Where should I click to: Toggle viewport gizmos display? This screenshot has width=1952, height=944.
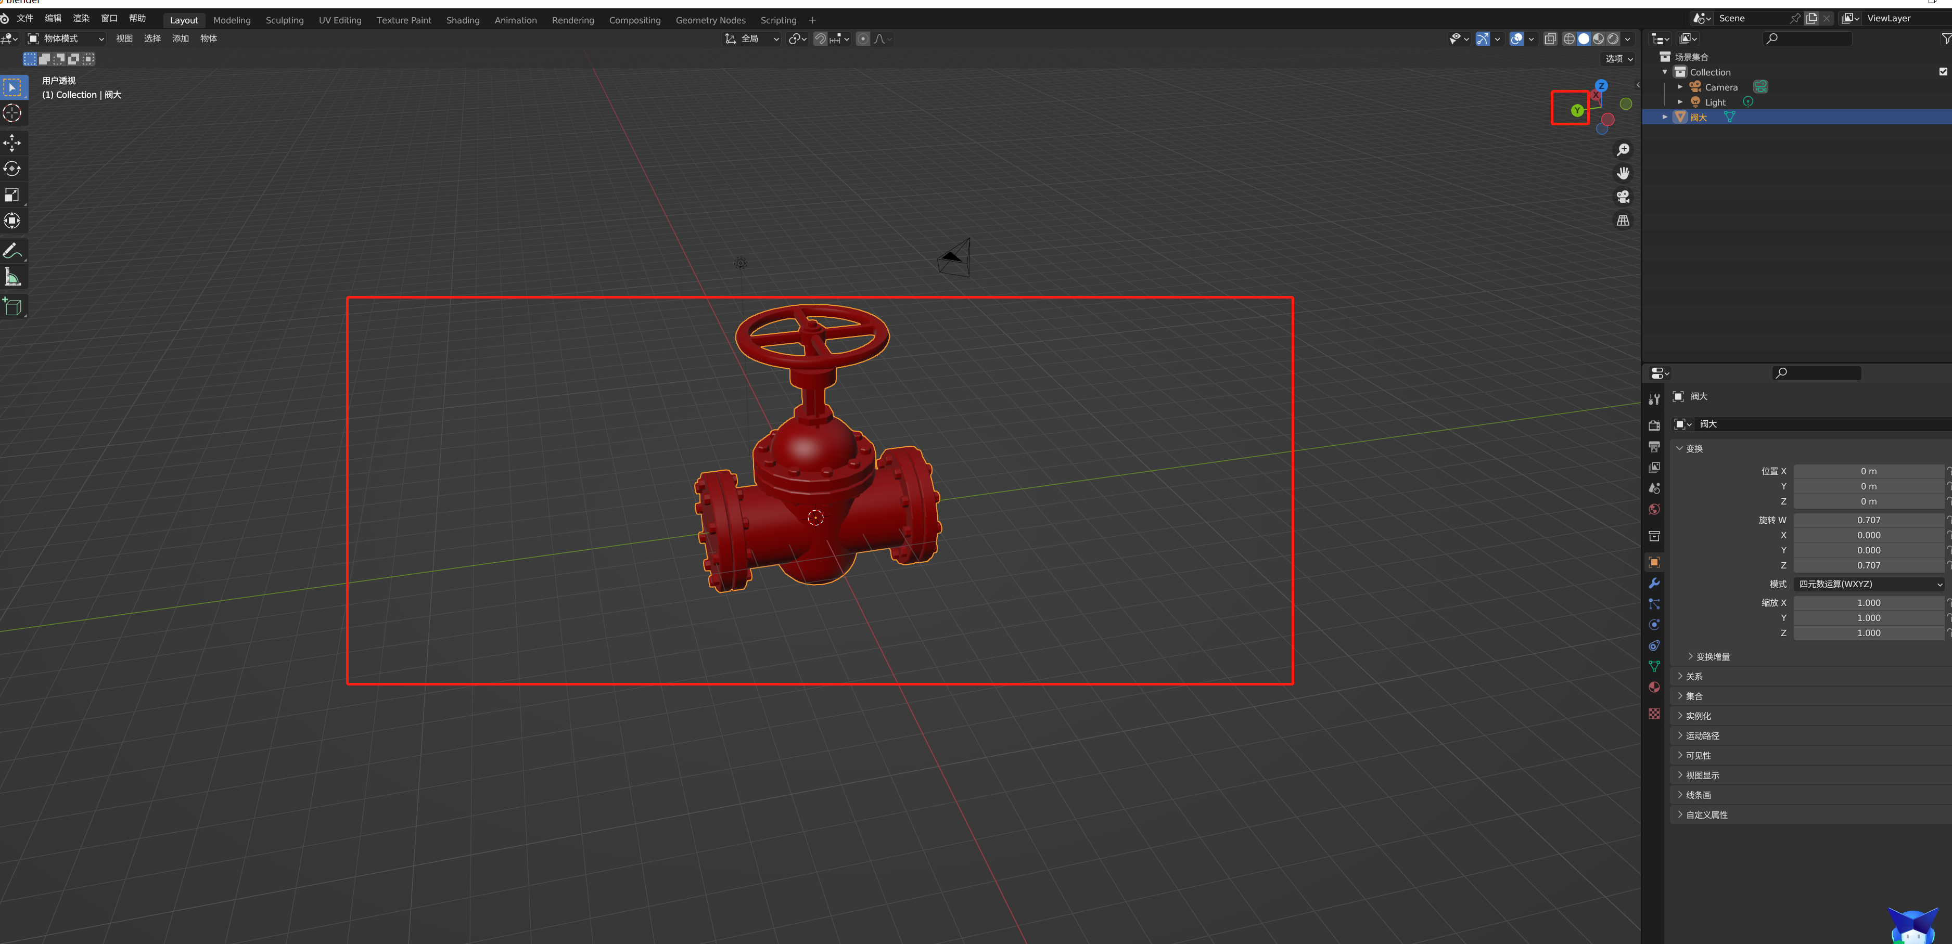coord(1483,38)
